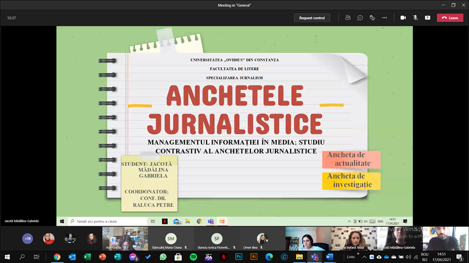Open Netflix from the taskbar

click(224, 257)
